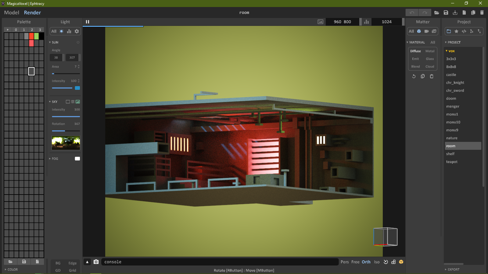The width and height of the screenshot is (488, 274).
Task: Save the palette with its floppy icon
Action: [x=24, y=262]
